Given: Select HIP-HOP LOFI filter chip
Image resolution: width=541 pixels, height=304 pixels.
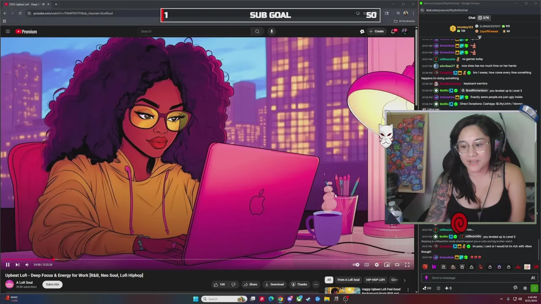Looking at the screenshot, I should point(375,280).
